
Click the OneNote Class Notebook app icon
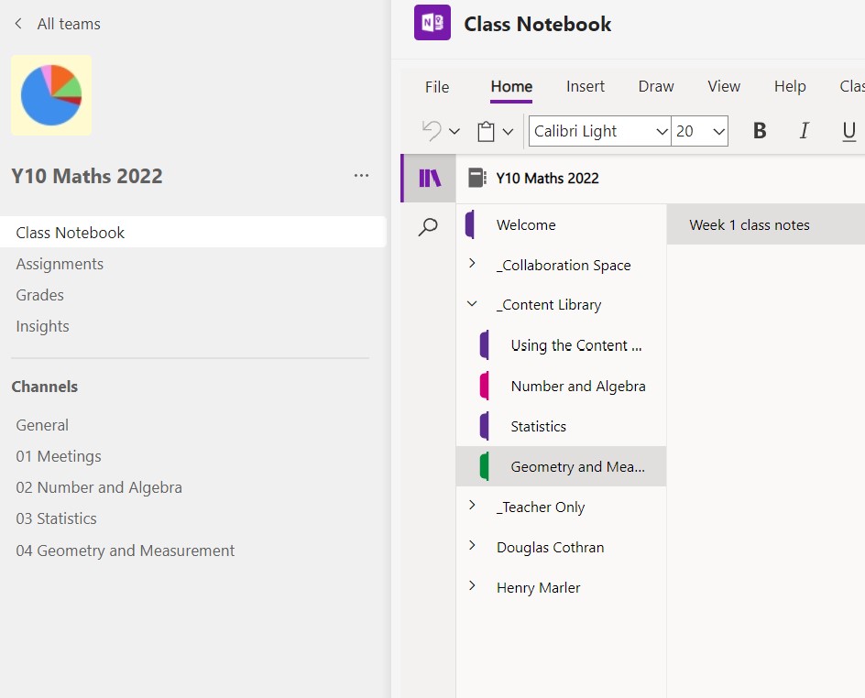point(432,23)
